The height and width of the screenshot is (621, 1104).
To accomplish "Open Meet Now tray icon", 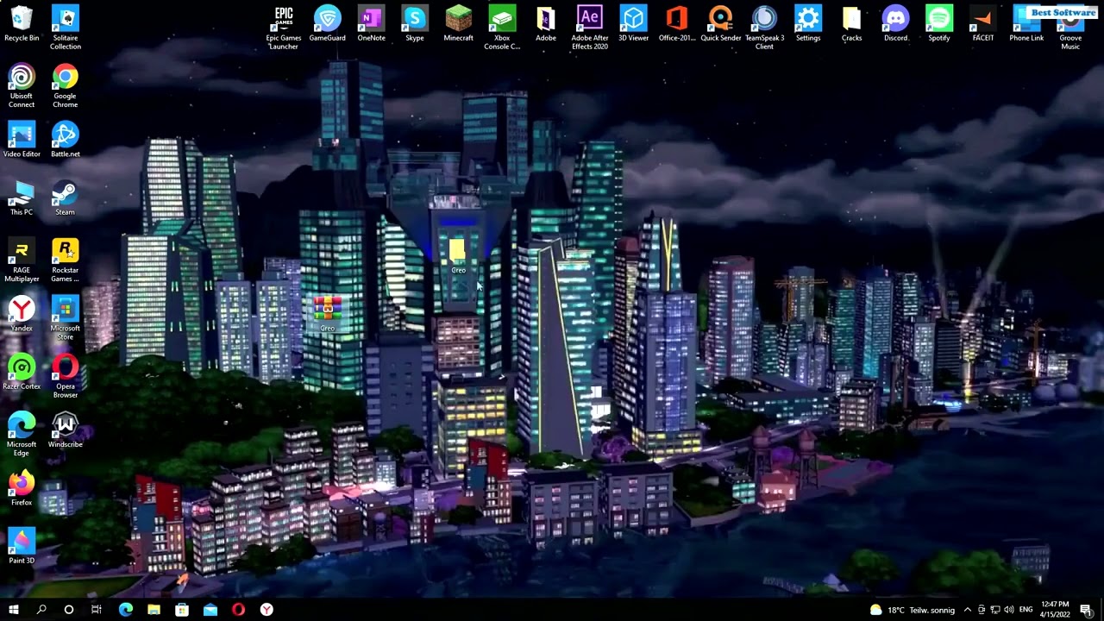I will (x=982, y=610).
